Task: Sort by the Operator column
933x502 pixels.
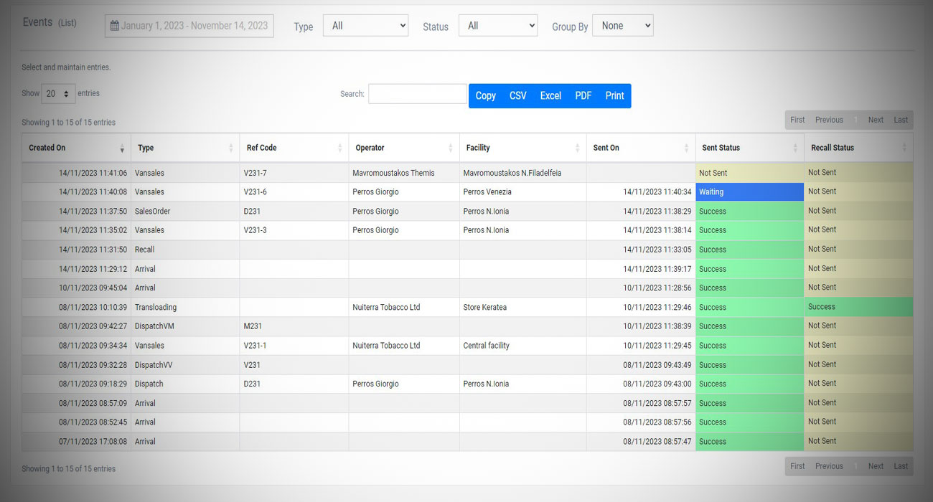Action: (x=404, y=148)
